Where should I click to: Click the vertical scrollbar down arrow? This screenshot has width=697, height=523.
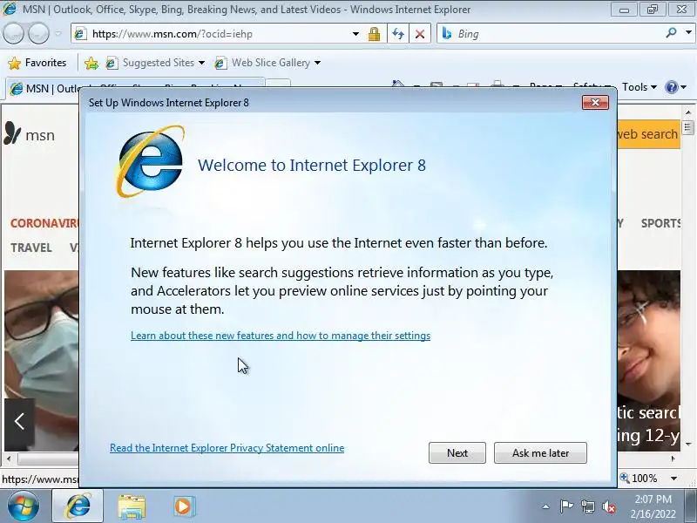point(688,445)
